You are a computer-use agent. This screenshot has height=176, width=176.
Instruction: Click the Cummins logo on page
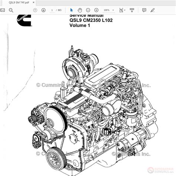[x=24, y=20]
